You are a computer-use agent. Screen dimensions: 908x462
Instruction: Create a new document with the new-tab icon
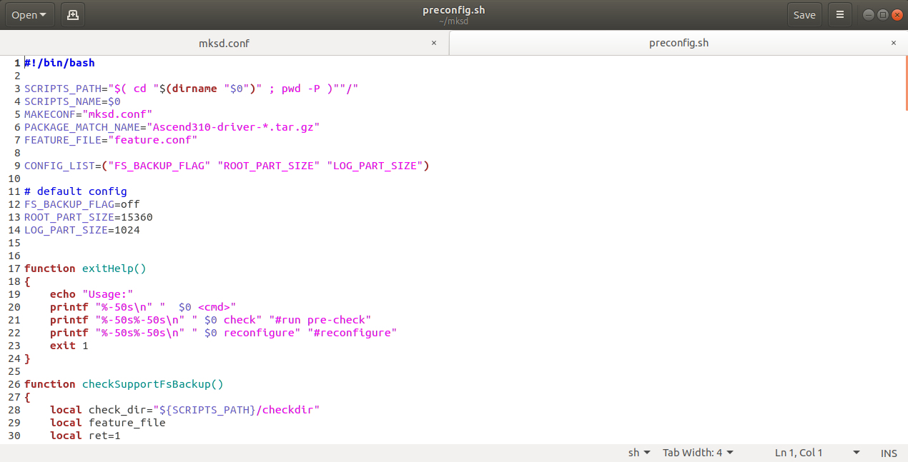pos(72,14)
